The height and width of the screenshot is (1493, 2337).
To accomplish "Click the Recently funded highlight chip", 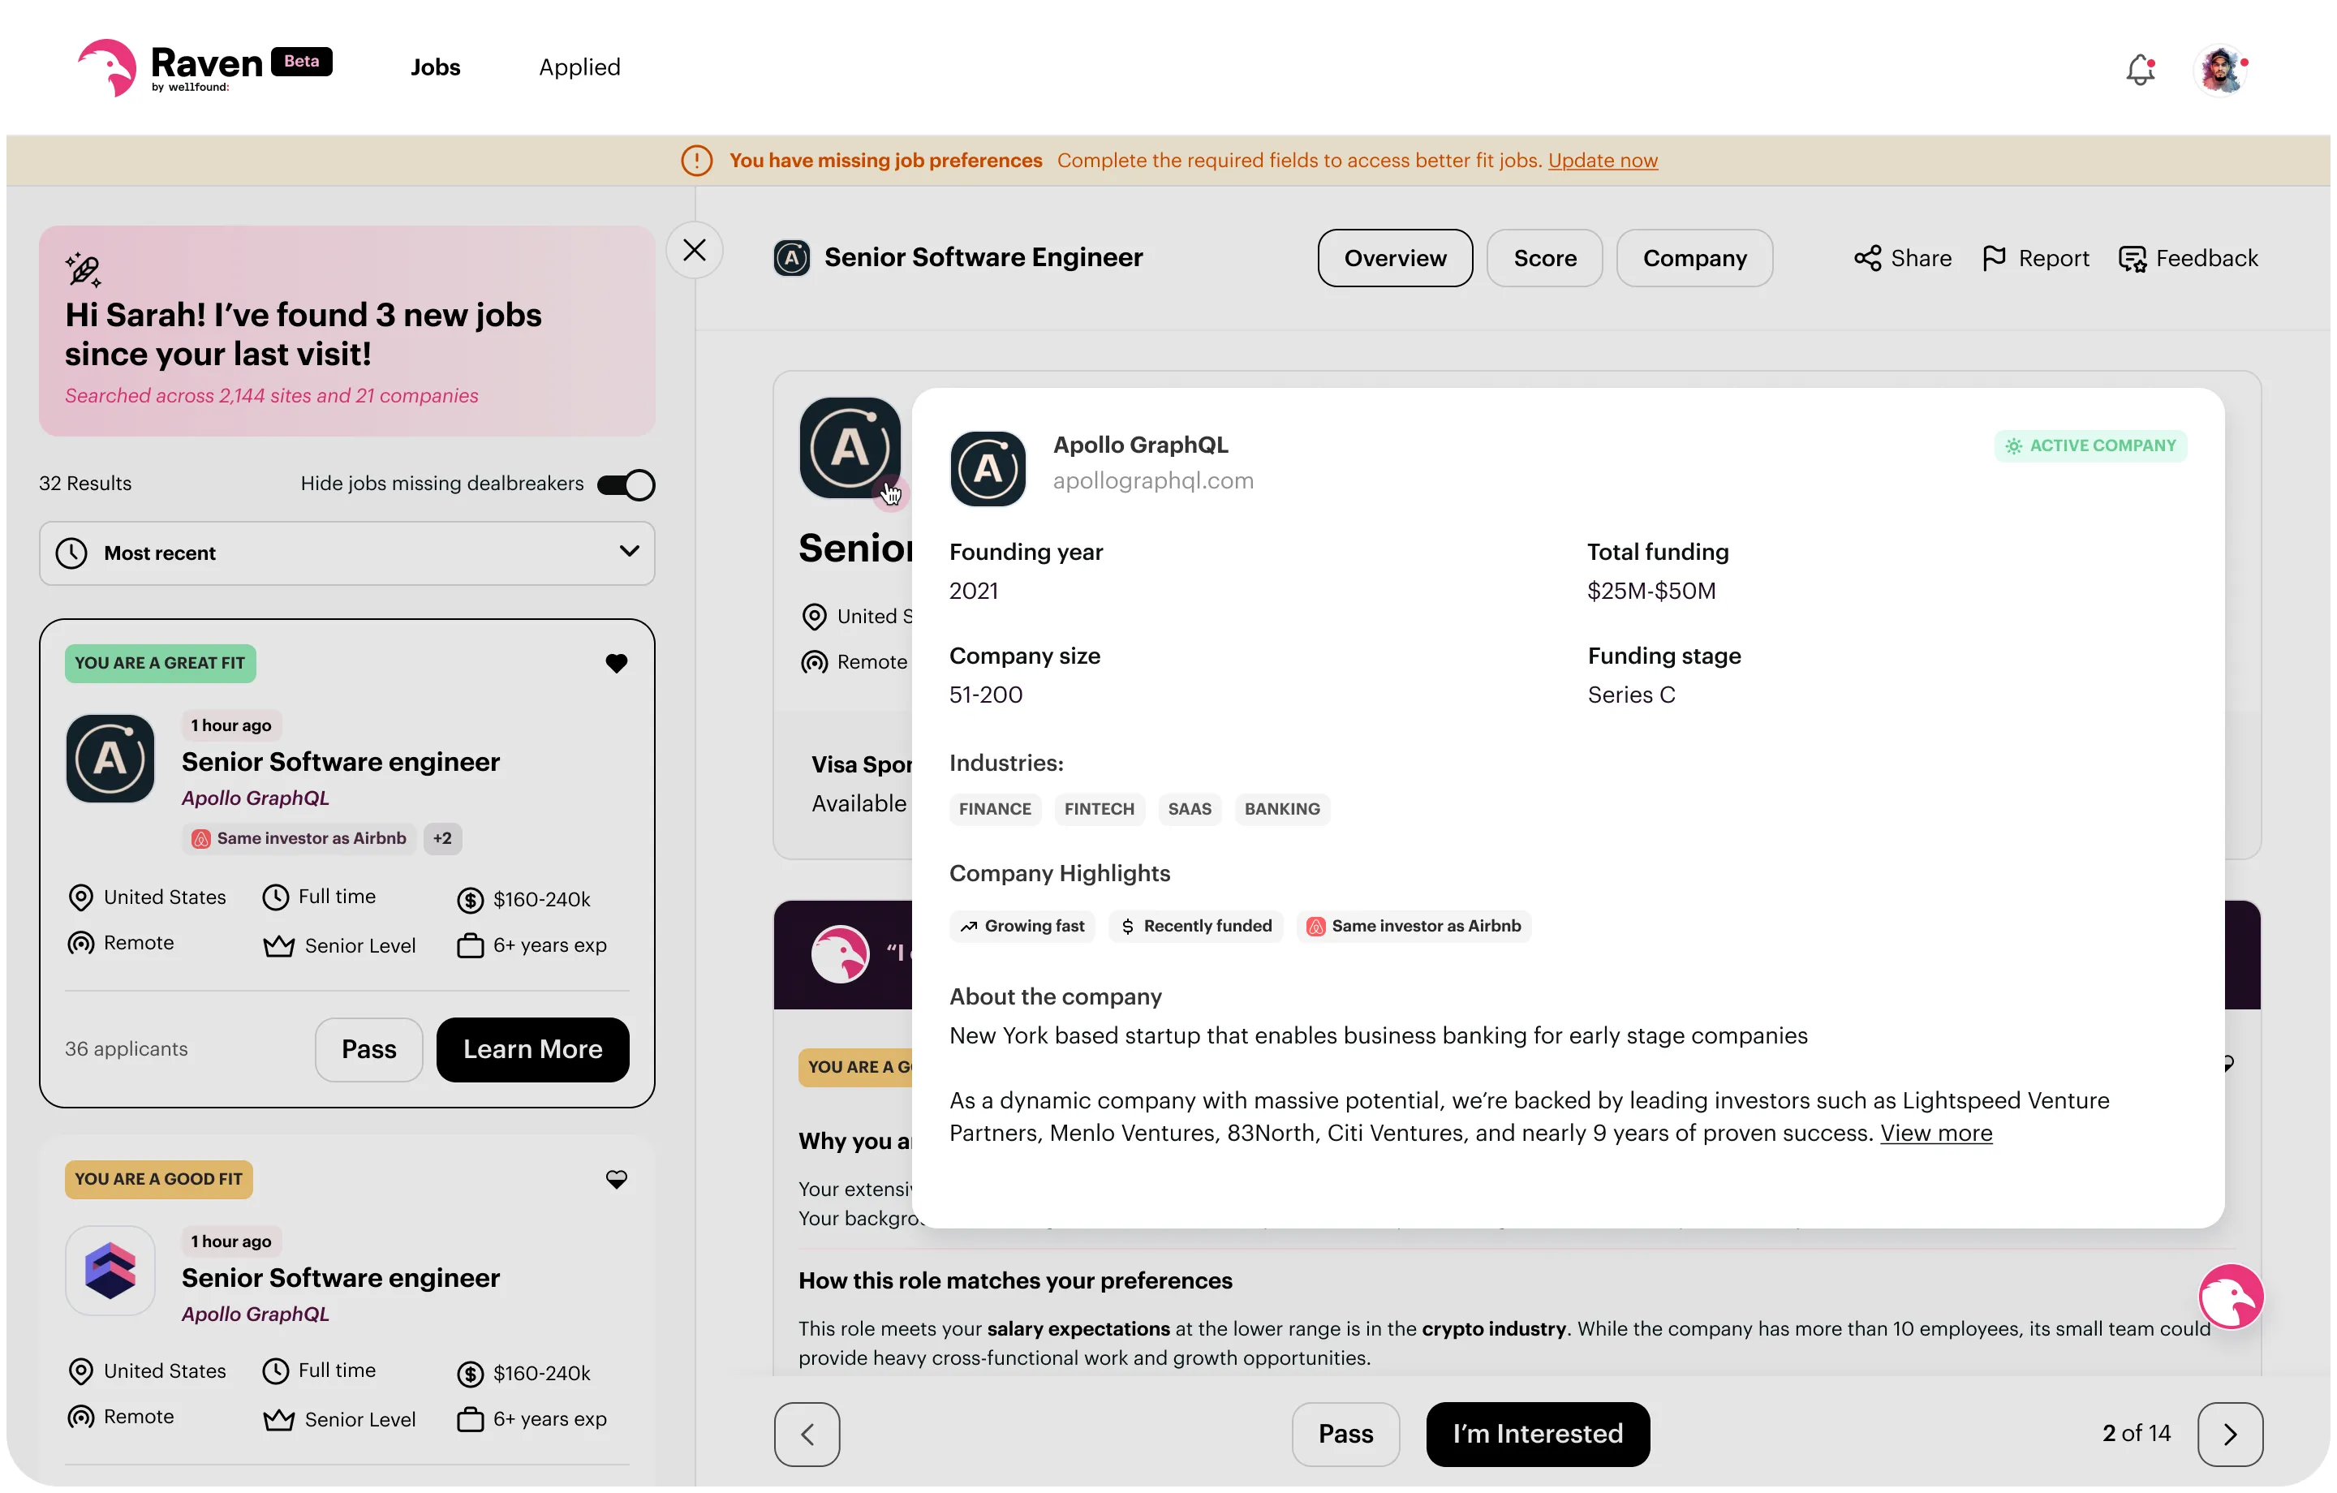I will (x=1195, y=926).
